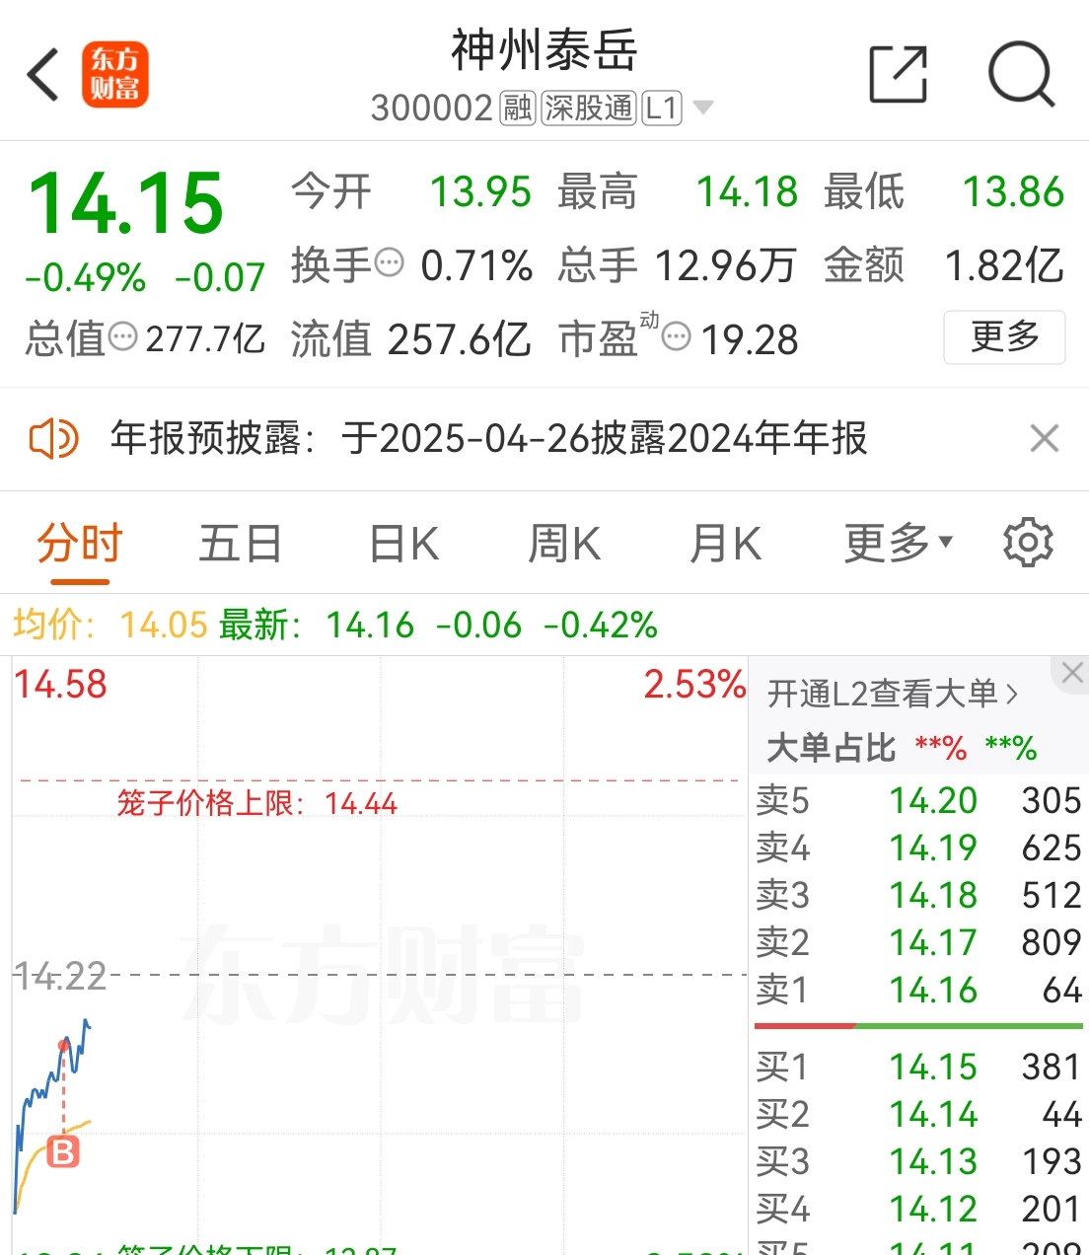Dismiss the 年报预披露 announcement bar
Viewport: 1089px width, 1255px height.
pyautogui.click(x=1045, y=438)
